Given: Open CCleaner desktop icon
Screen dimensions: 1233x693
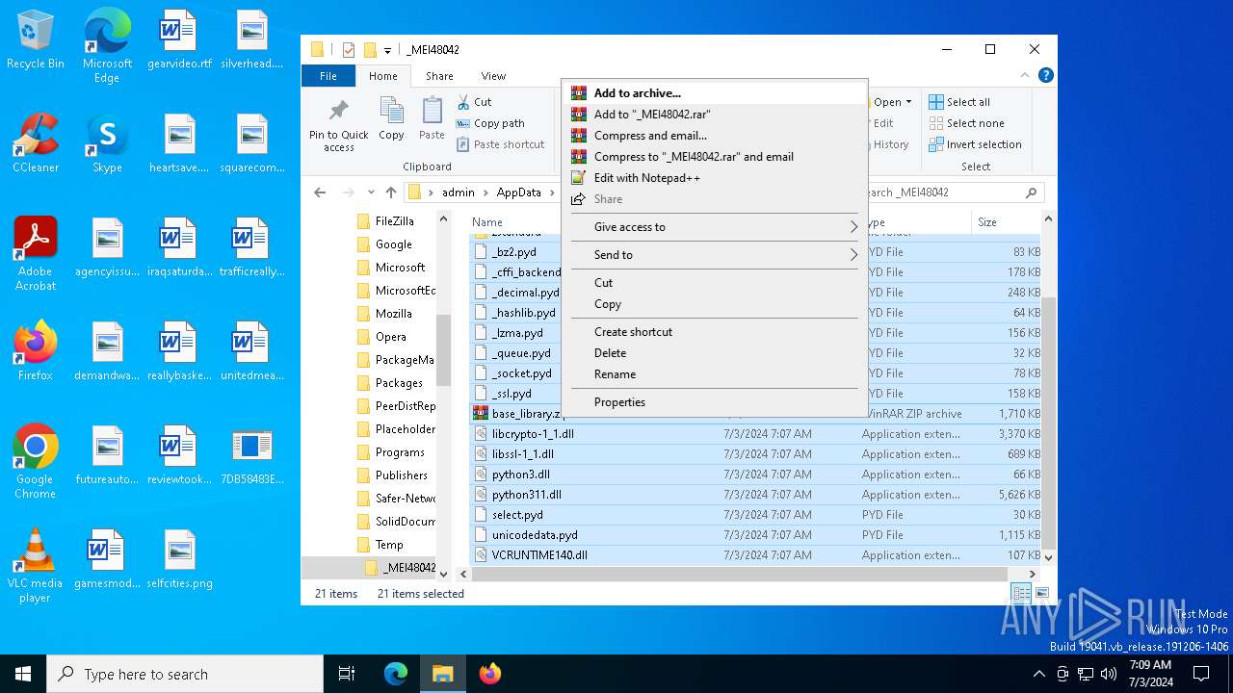Looking at the screenshot, I should [x=36, y=144].
